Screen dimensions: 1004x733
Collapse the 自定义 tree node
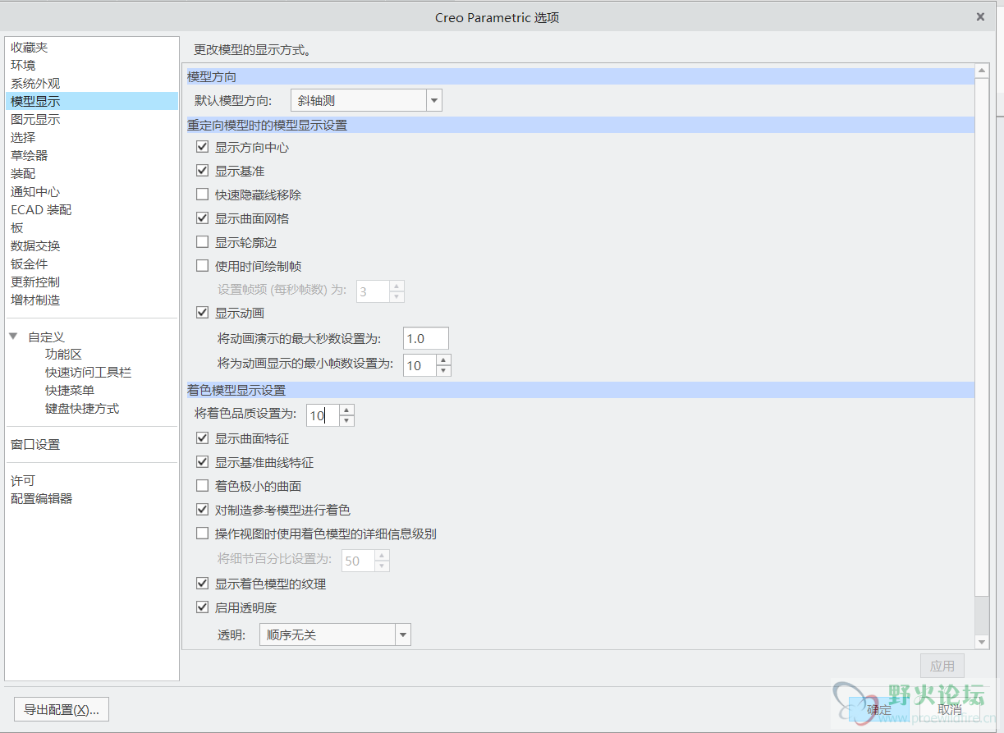tap(13, 337)
